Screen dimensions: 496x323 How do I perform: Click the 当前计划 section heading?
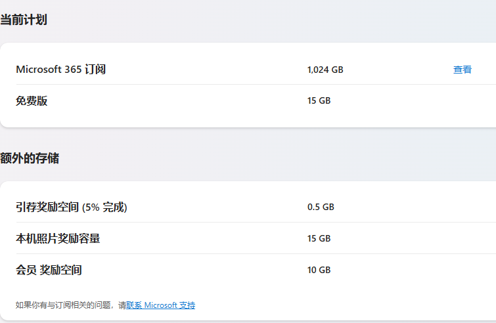click(x=24, y=20)
